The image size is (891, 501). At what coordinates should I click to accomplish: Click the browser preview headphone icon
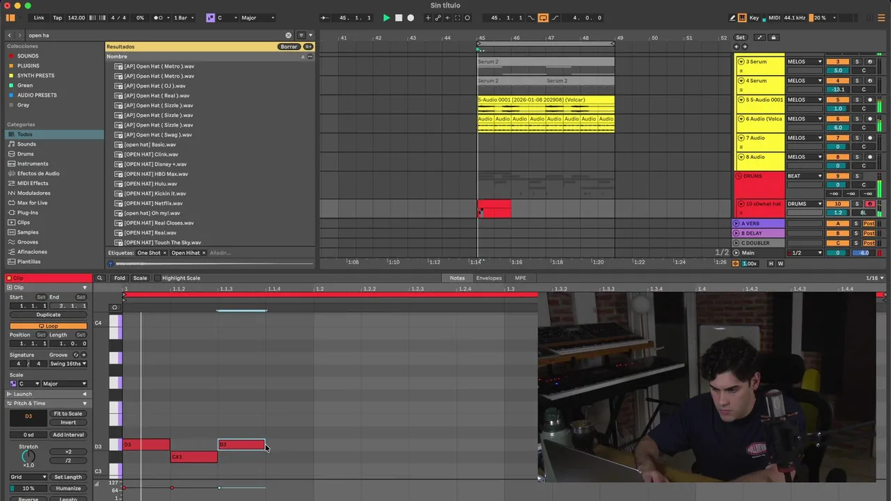coord(111,264)
